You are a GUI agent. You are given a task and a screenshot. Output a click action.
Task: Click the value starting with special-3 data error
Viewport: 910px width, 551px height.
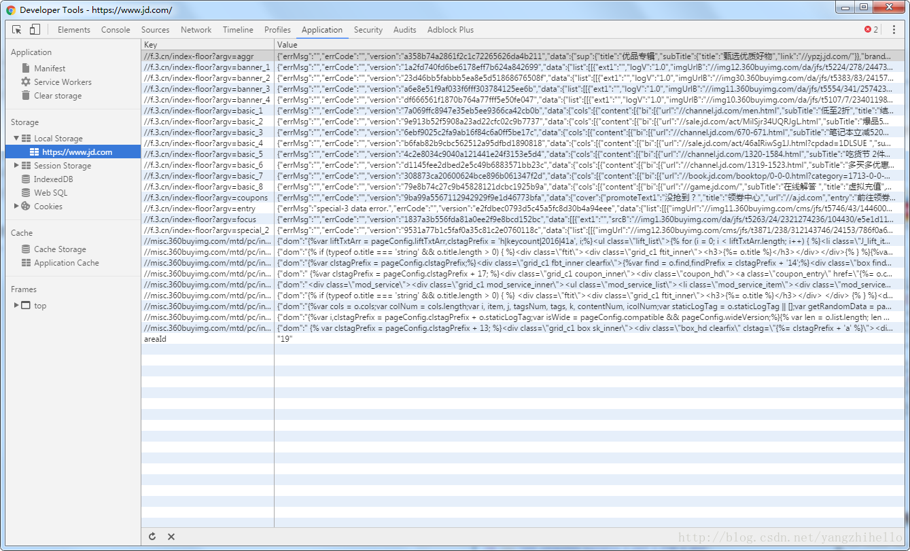click(x=589, y=209)
